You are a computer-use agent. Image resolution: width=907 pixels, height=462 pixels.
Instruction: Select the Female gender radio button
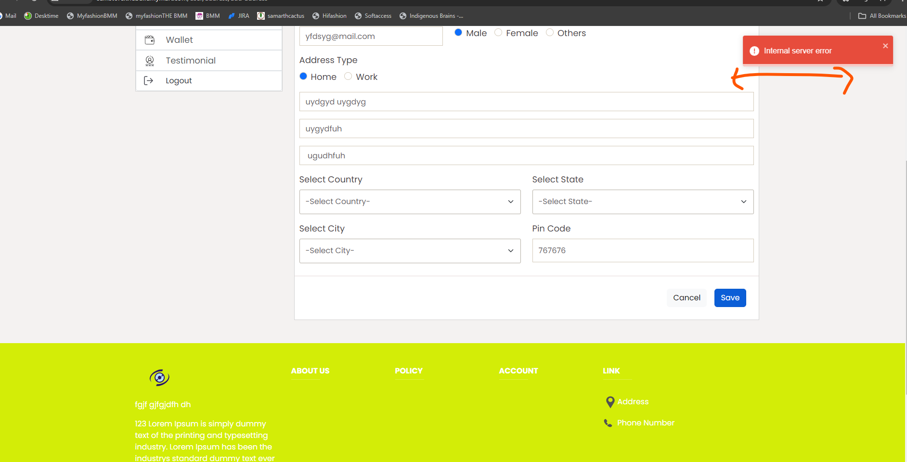[498, 33]
